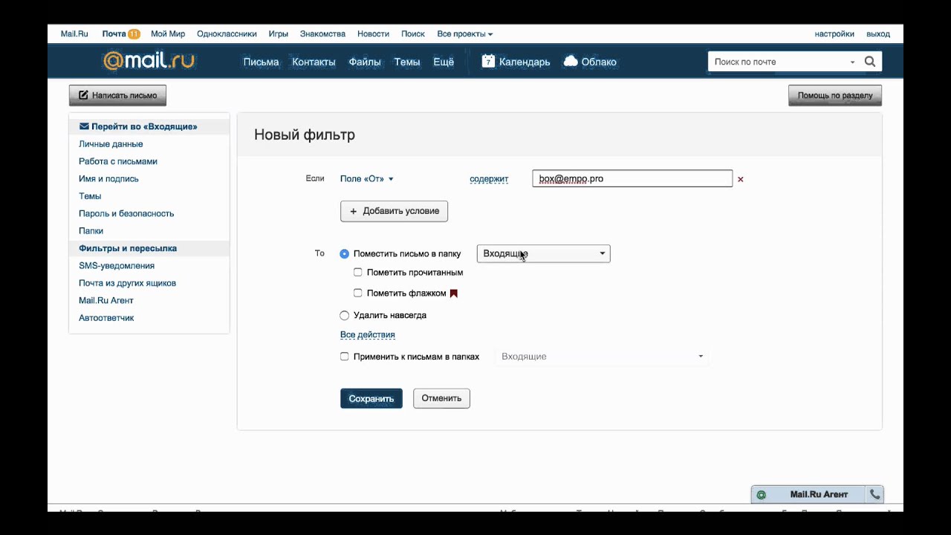
Task: Open Папки settings
Action: (91, 231)
